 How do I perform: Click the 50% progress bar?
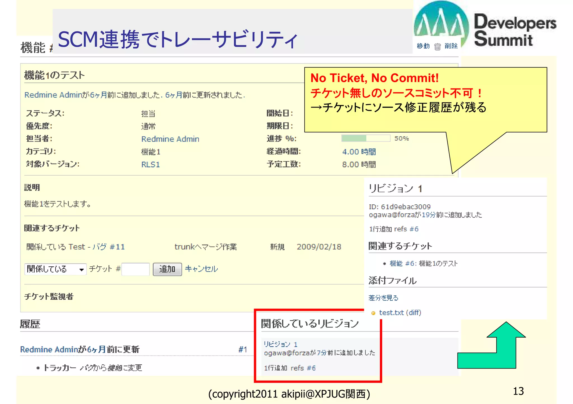(366, 138)
